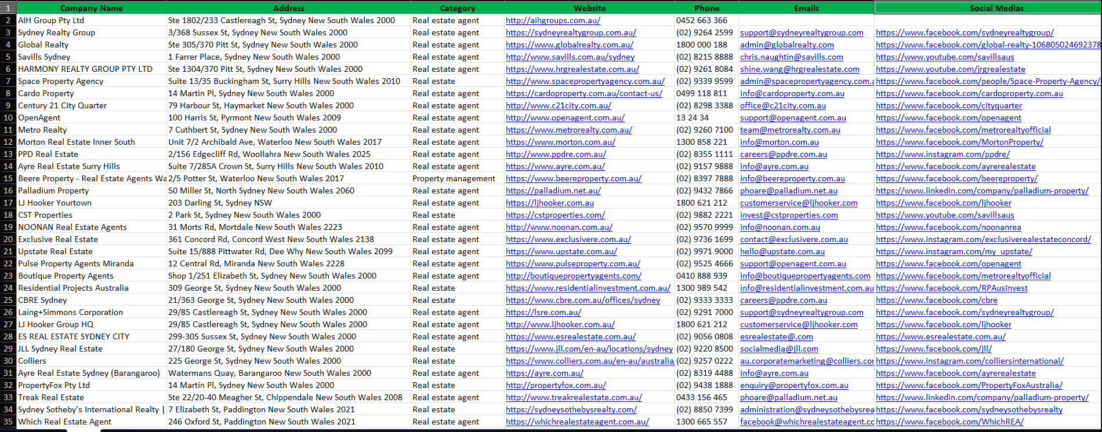1102x432 pixels.
Task: Open the spacepropertyagency.com.au website link
Action: 585,81
